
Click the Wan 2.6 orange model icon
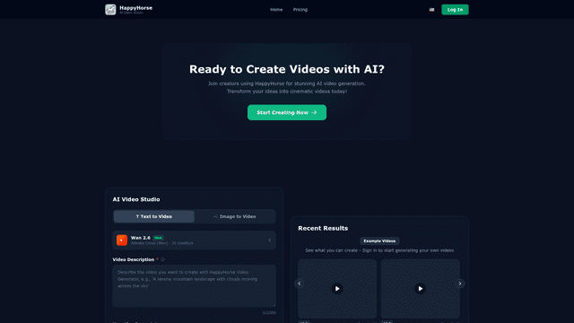point(122,240)
